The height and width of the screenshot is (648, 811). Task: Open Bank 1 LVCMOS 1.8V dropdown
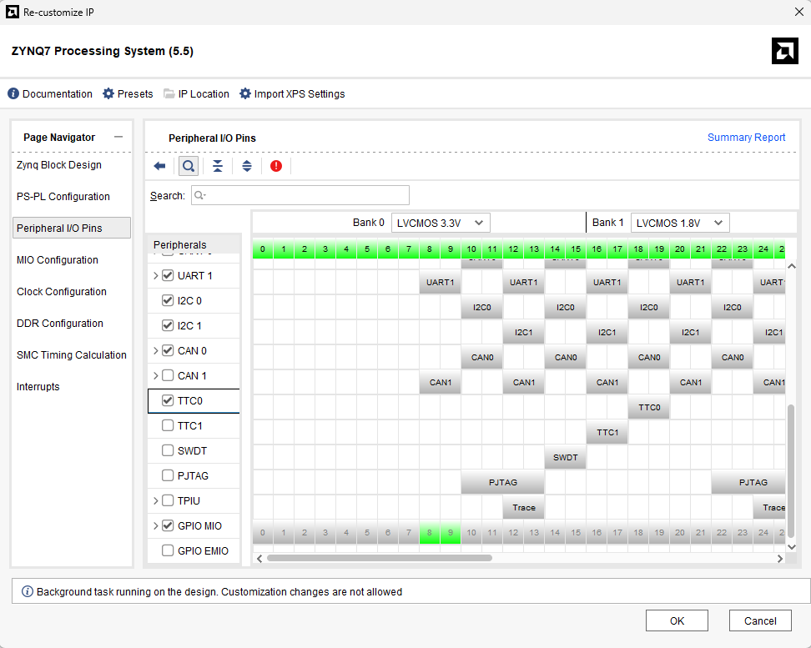click(x=680, y=223)
